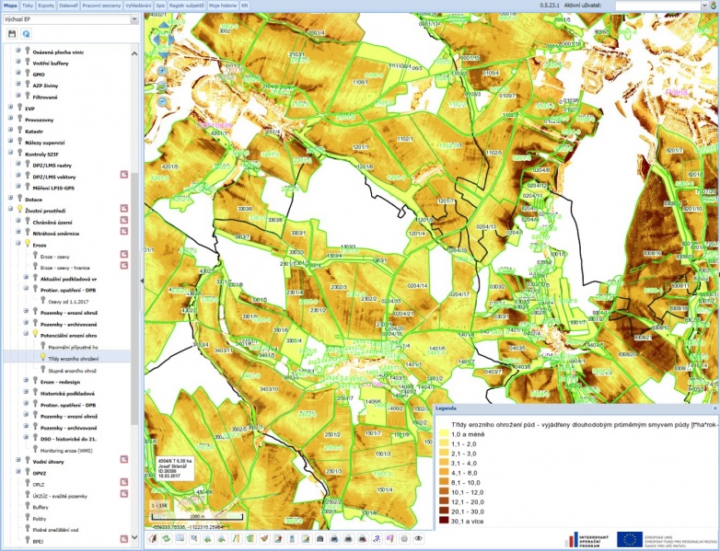Toggle the Katastr layer lightbulb
Image resolution: width=720 pixels, height=551 pixels.
click(18, 131)
